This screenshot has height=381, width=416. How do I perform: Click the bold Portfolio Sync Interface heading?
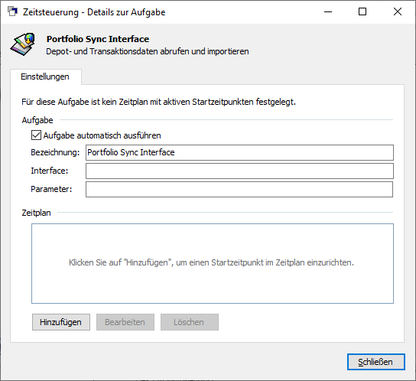(98, 39)
